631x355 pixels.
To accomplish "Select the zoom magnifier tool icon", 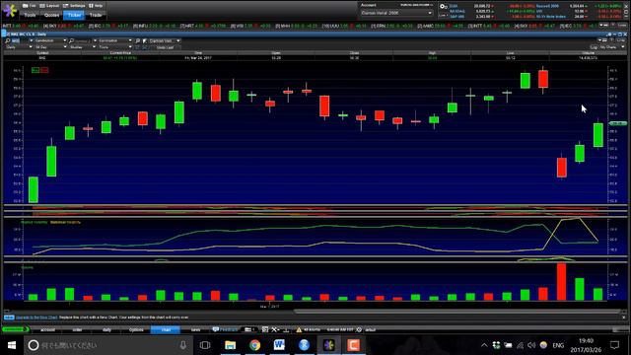I will coord(138,40).
